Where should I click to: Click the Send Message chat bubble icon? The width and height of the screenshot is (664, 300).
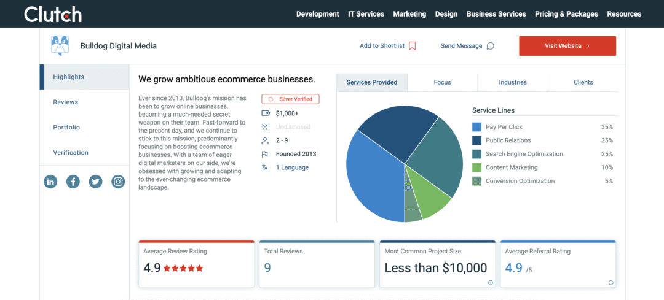point(491,46)
